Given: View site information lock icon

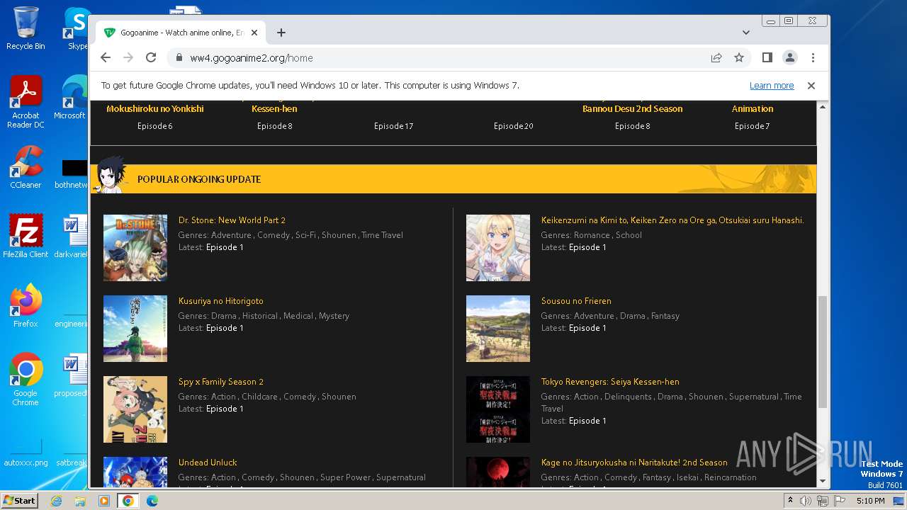Looking at the screenshot, I should 179,58.
